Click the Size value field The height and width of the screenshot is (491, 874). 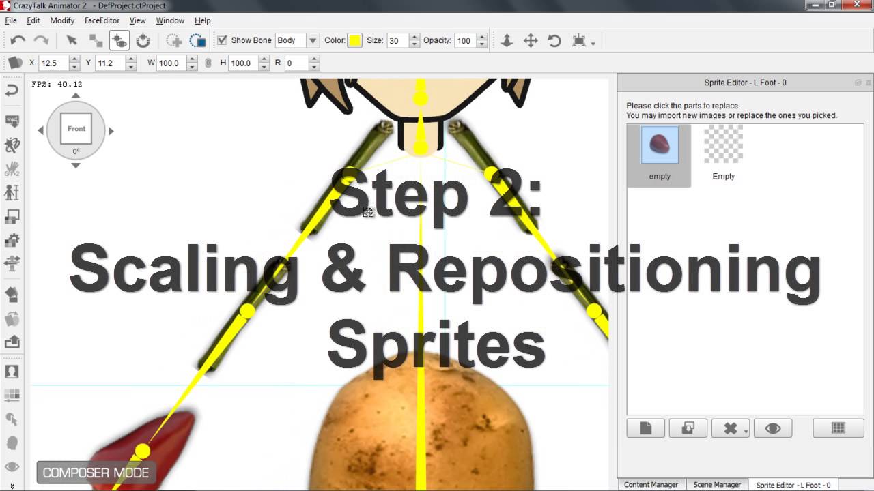[397, 40]
